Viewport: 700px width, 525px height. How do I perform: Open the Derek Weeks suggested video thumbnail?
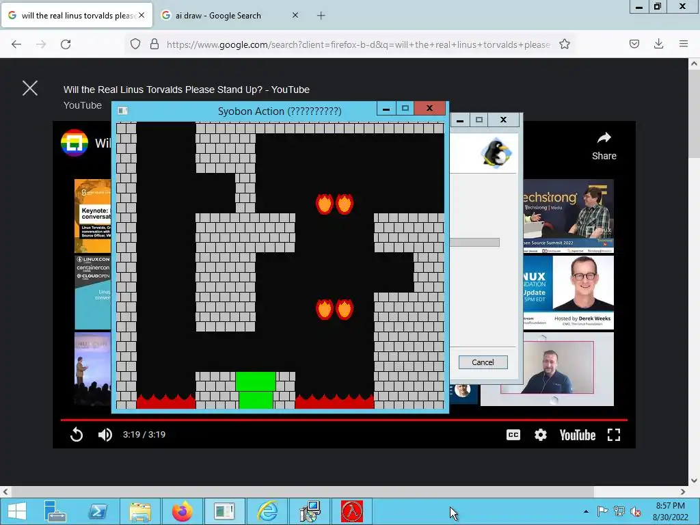point(568,293)
